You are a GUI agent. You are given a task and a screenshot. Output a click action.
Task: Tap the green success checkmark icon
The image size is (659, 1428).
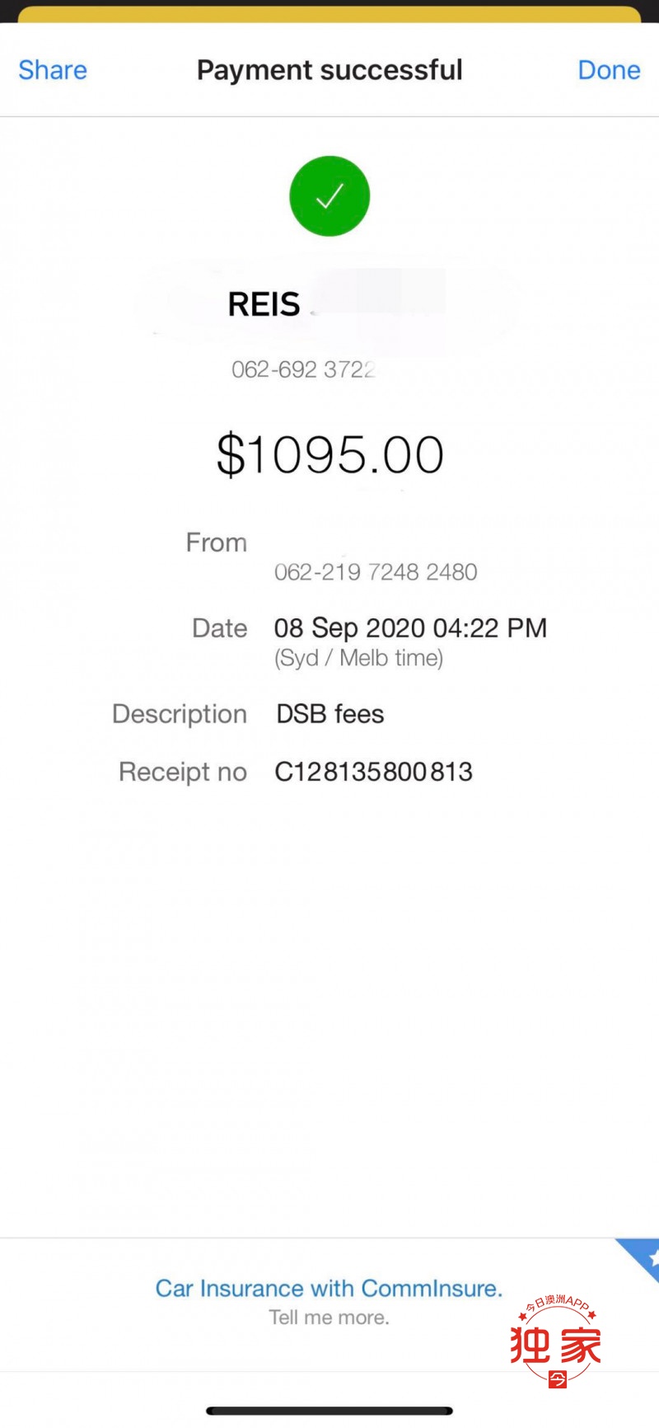329,196
